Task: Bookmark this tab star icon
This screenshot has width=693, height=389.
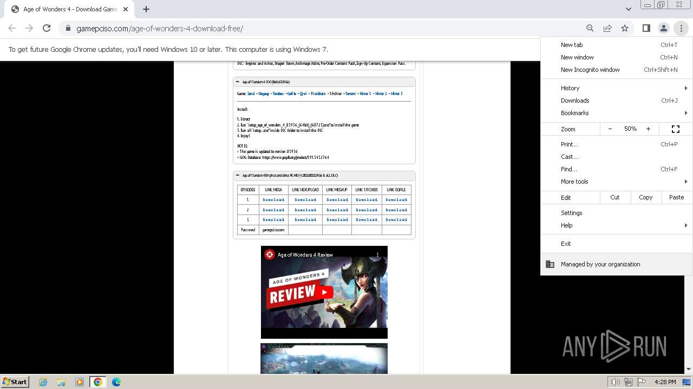Action: coord(625,28)
